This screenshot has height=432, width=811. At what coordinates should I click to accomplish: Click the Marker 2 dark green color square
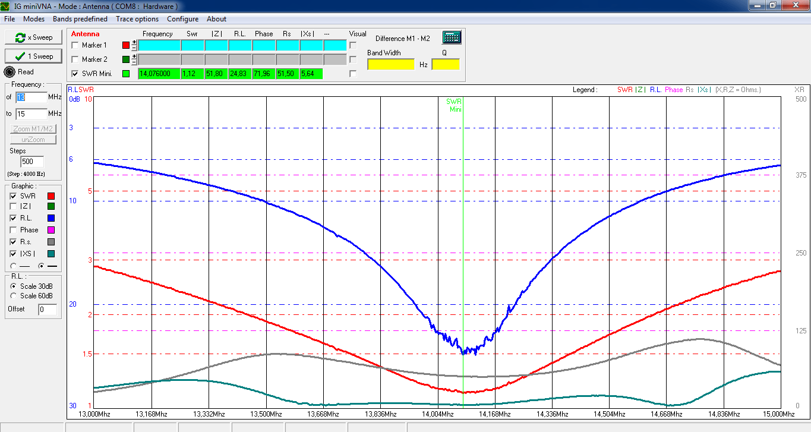126,59
